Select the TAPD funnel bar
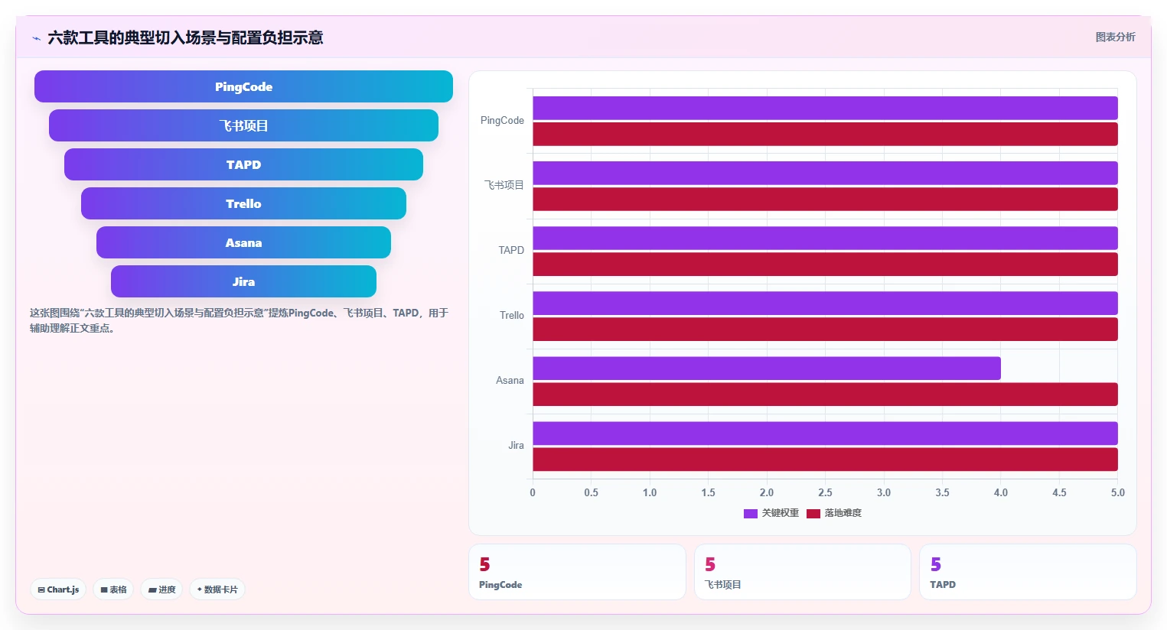The image size is (1167, 630). [x=243, y=164]
